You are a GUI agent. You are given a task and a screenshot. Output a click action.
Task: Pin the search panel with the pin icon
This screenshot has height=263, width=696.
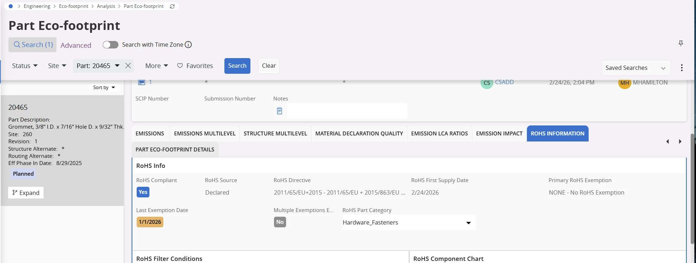tap(681, 43)
